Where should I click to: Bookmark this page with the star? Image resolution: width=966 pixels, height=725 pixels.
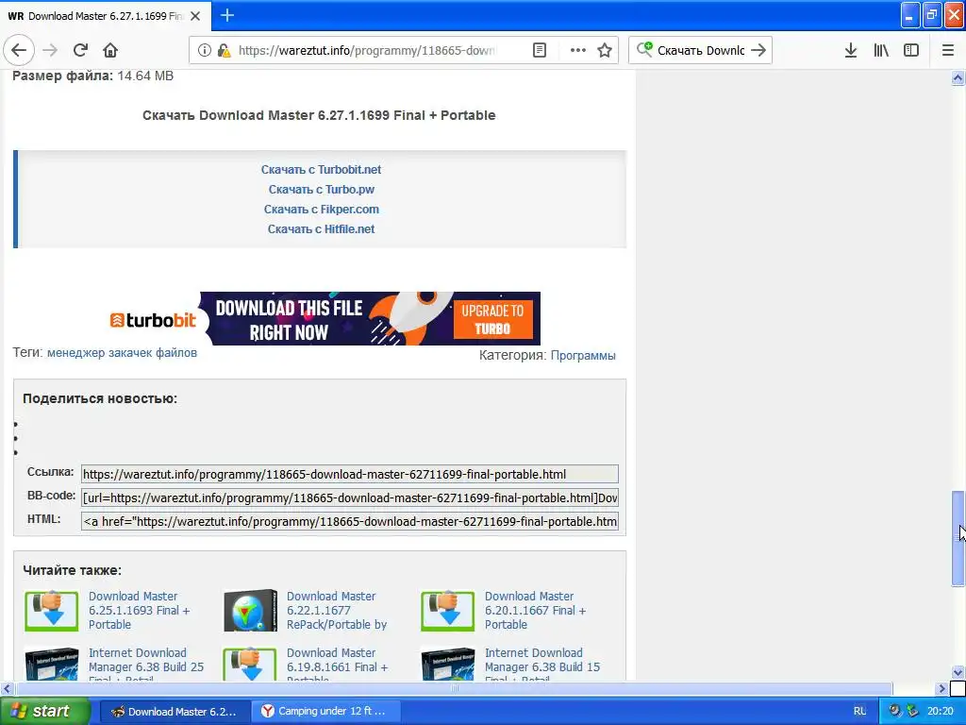point(605,51)
